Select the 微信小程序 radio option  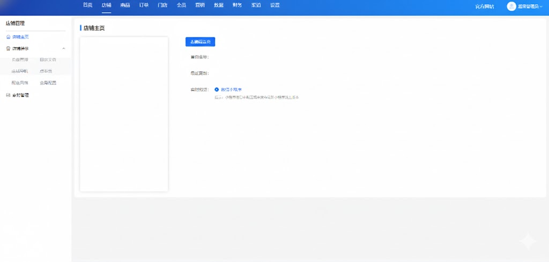click(217, 89)
